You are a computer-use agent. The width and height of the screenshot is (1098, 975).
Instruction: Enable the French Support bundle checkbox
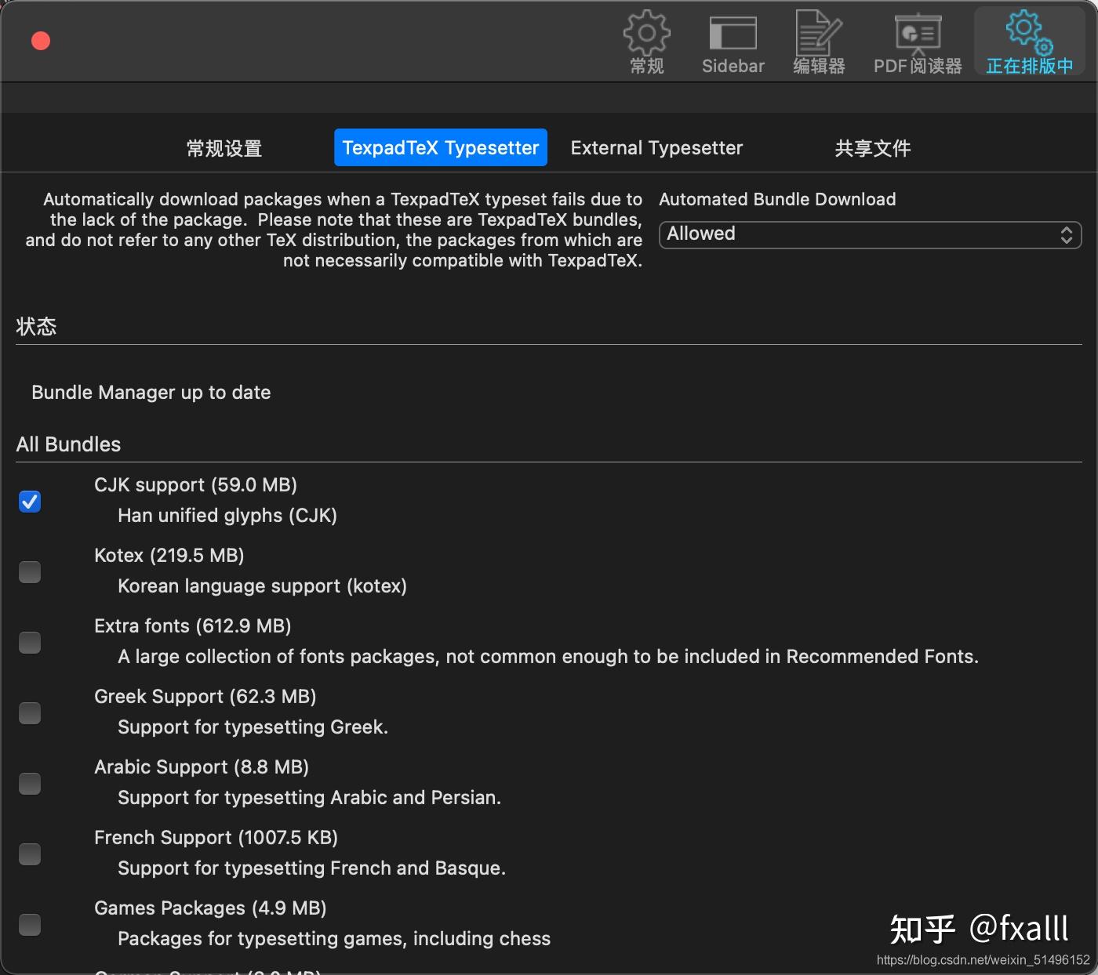[30, 854]
